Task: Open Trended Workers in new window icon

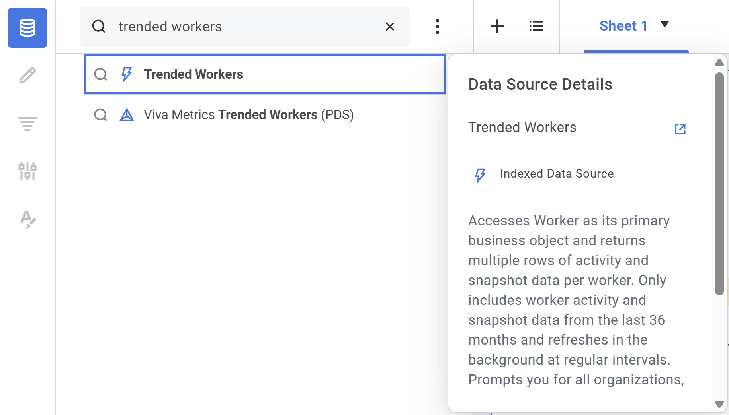Action: tap(680, 129)
